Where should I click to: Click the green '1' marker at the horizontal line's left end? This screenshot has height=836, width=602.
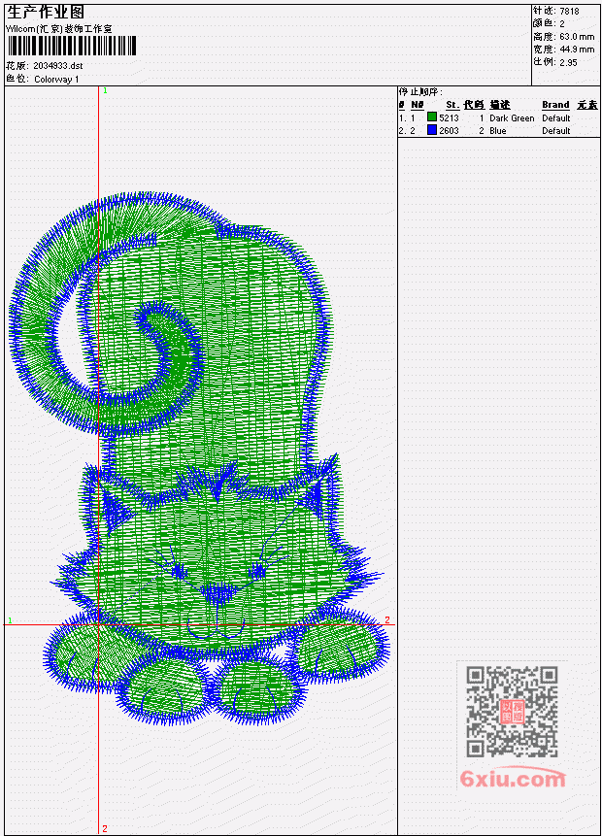[10, 620]
